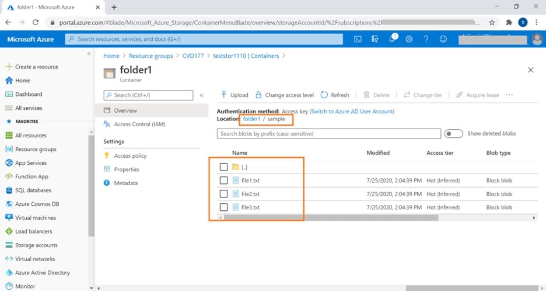Open Change access level

pyautogui.click(x=284, y=95)
